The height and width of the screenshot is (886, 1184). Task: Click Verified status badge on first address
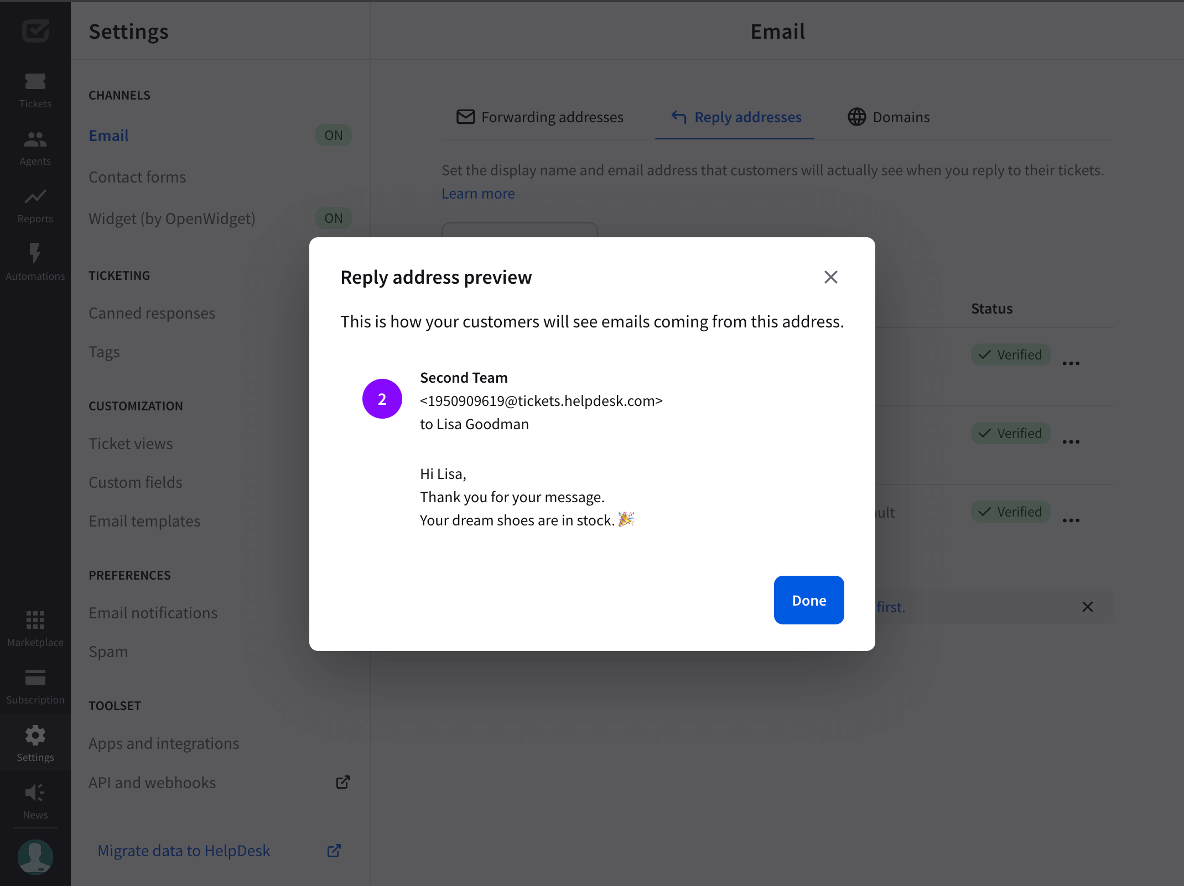point(1010,355)
